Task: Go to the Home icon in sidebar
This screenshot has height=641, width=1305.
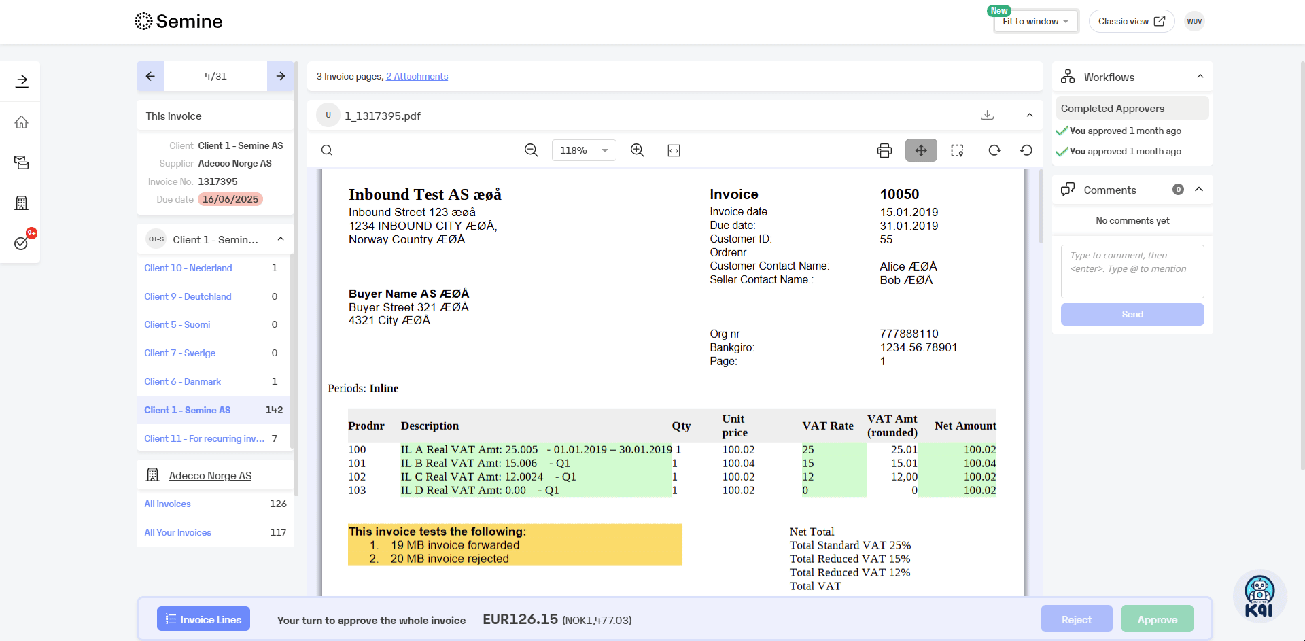Action: [x=22, y=122]
